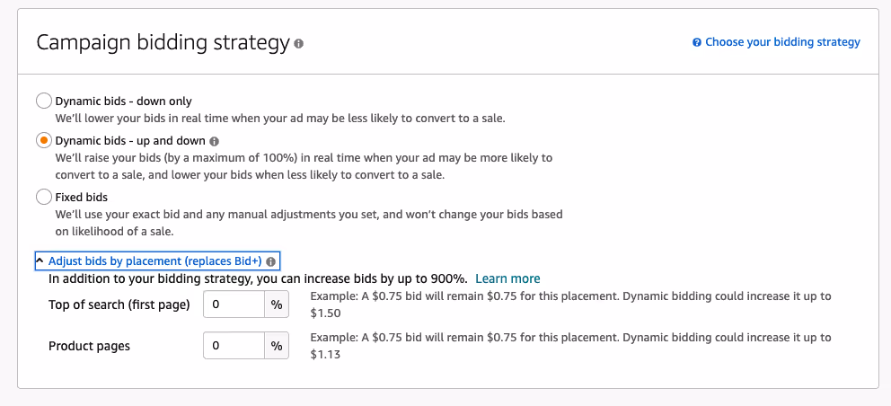The image size is (891, 406).
Task: Click the % suffix of the Top of search field
Action: (277, 304)
